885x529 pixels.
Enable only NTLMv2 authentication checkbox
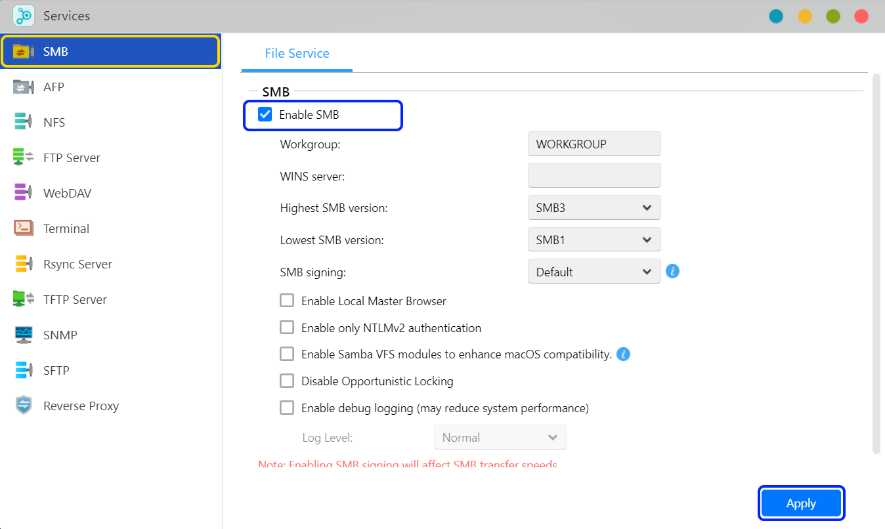[287, 328]
